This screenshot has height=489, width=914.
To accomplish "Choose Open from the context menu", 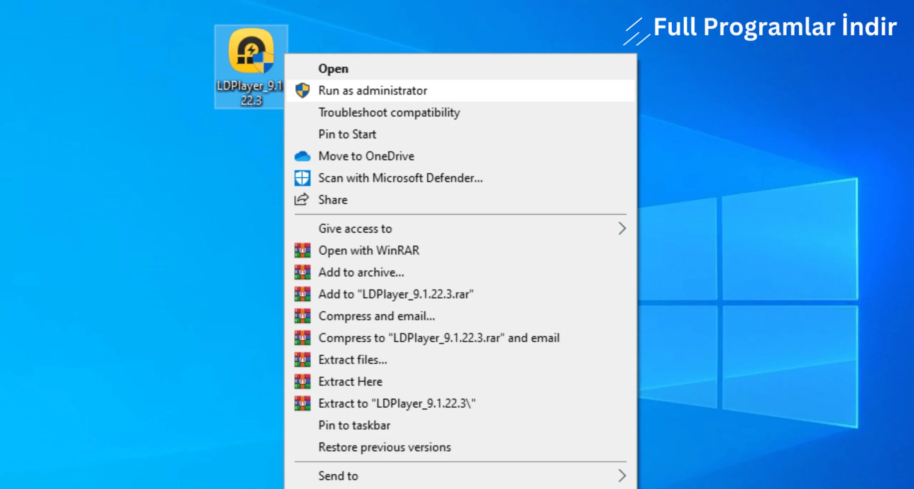I will coord(461,69).
